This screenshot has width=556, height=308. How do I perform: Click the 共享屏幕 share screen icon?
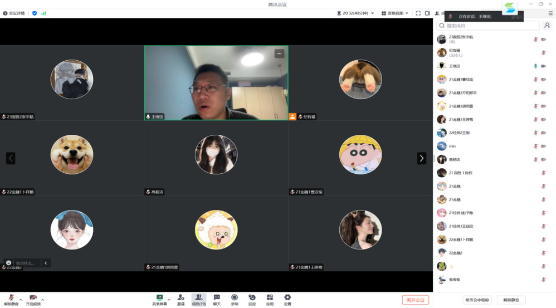tap(159, 299)
